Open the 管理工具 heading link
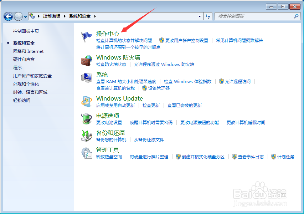 point(108,150)
